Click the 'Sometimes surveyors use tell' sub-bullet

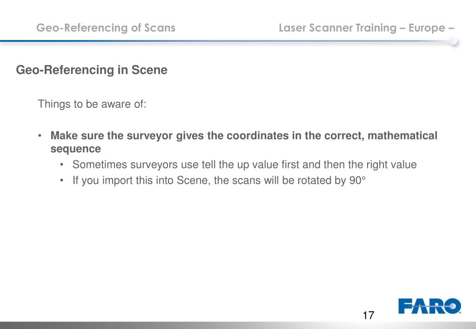click(244, 164)
